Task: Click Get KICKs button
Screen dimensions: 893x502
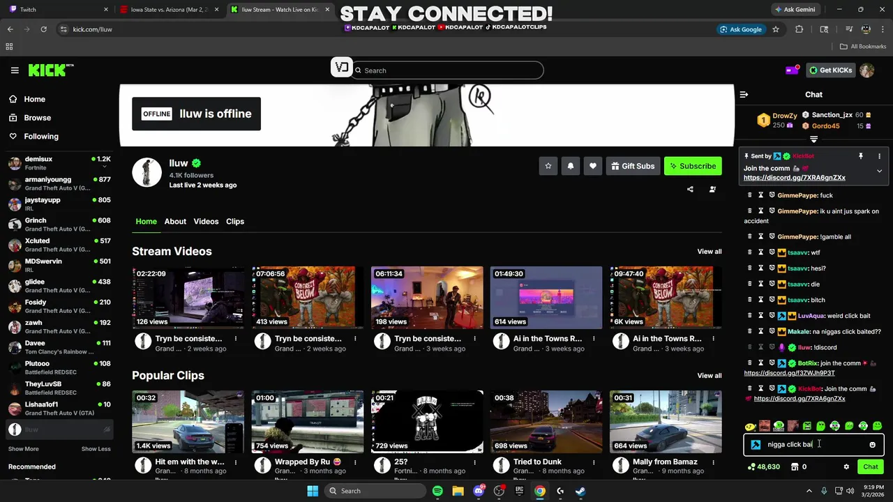Action: tap(831, 70)
